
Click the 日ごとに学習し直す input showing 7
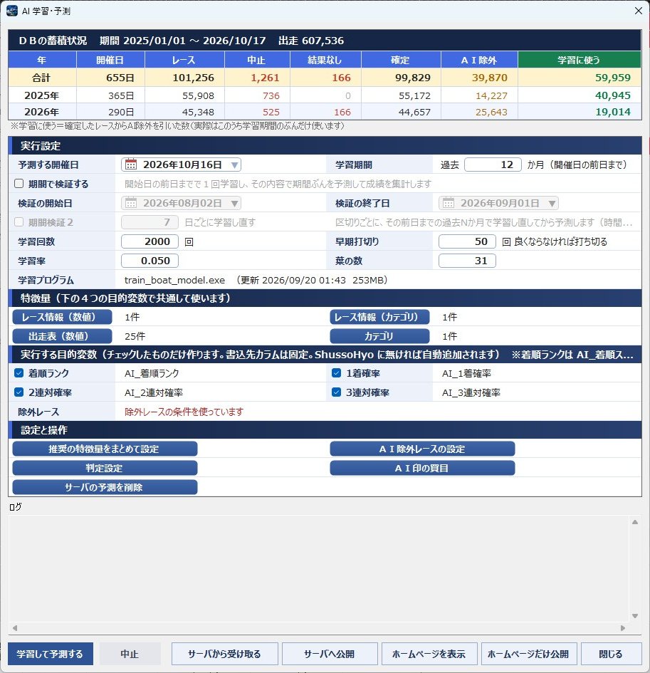(150, 222)
